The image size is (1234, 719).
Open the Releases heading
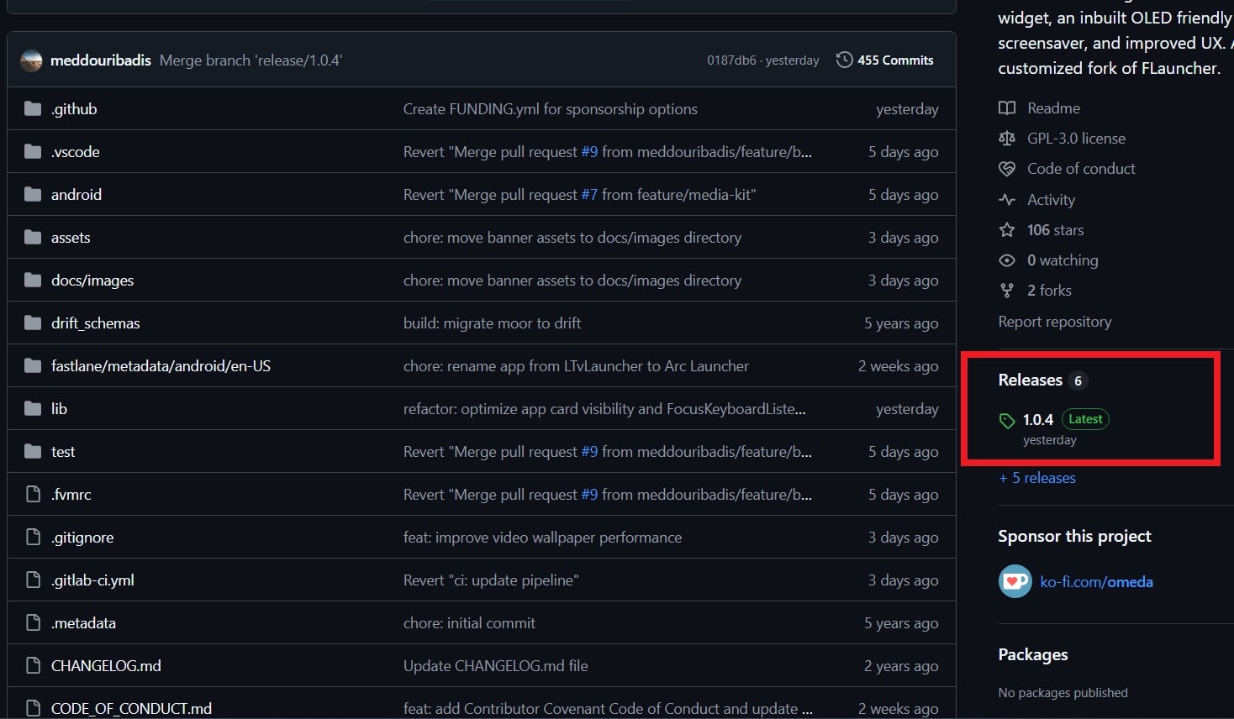coord(1031,380)
